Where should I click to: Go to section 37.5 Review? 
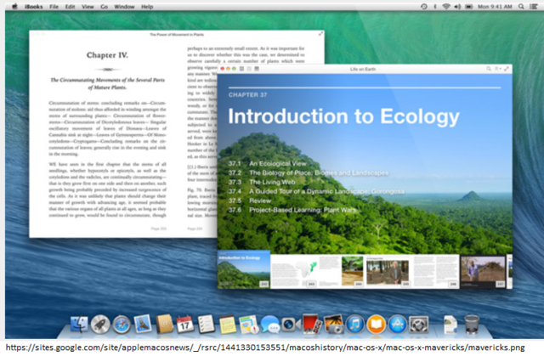tap(250, 201)
